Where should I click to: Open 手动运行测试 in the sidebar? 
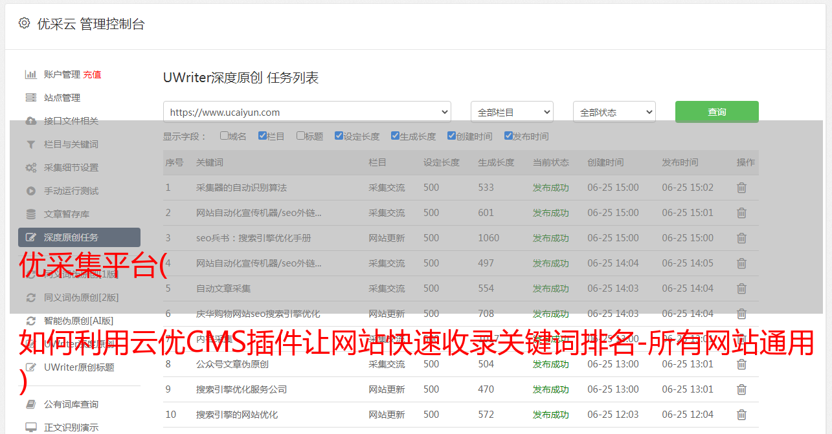tap(71, 191)
